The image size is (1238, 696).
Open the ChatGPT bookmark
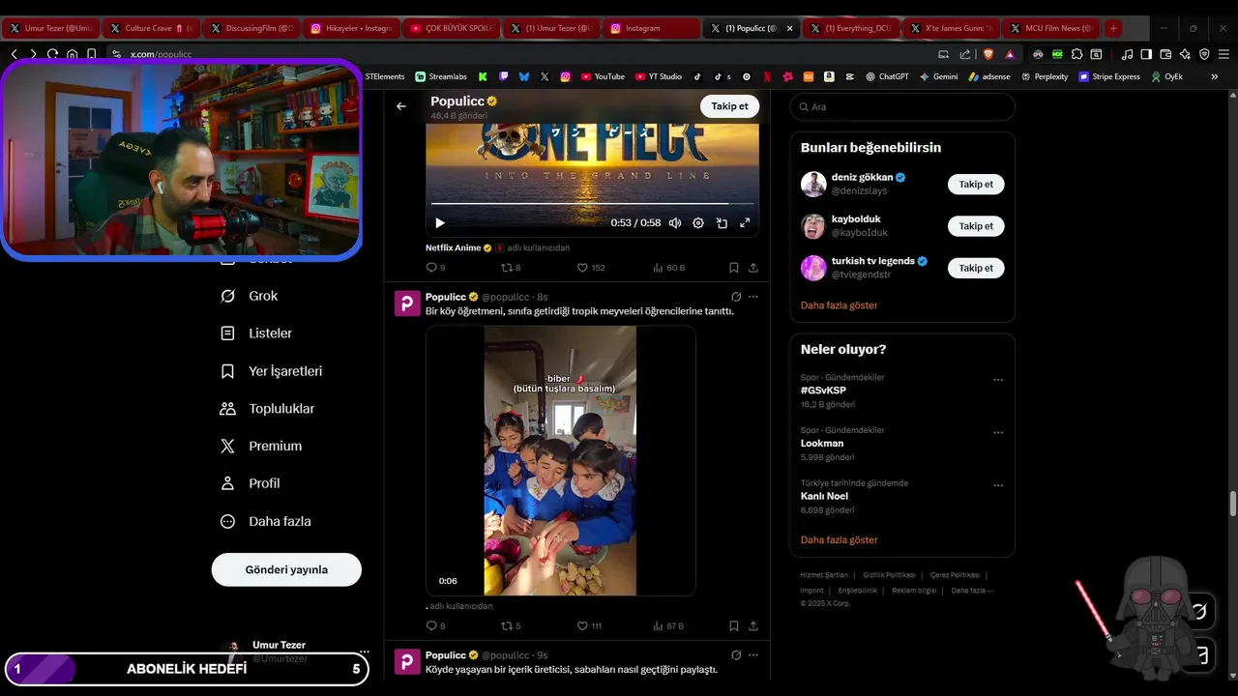pyautogui.click(x=887, y=76)
